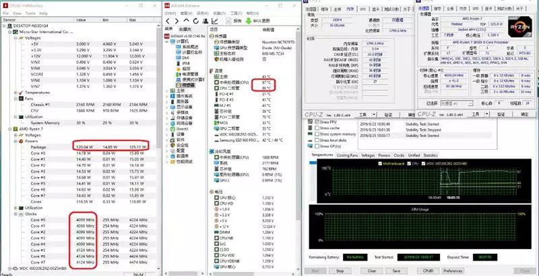Click HWMonitor title bar icon
This screenshot has height=276, width=539.
(5, 5)
